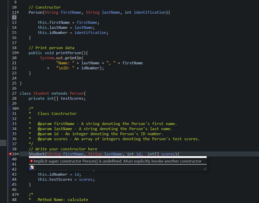Click the highlighted line number 12

14,17
